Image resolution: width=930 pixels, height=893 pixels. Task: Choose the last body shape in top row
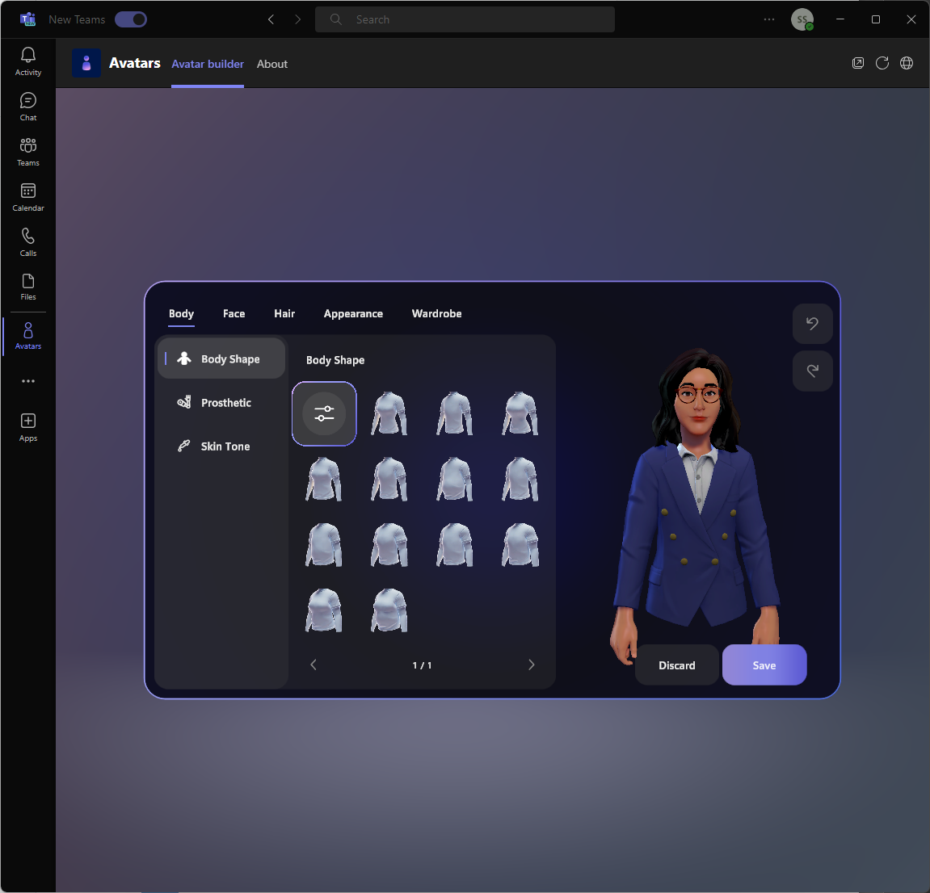coord(520,413)
